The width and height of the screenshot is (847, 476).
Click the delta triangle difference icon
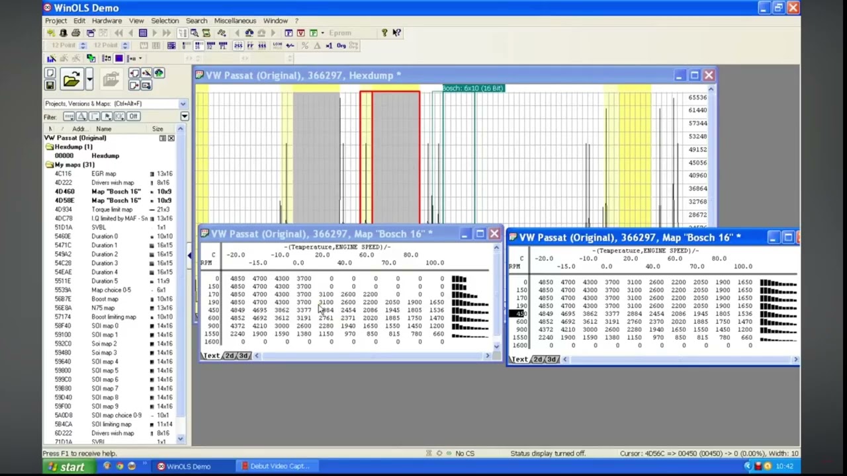coord(317,45)
